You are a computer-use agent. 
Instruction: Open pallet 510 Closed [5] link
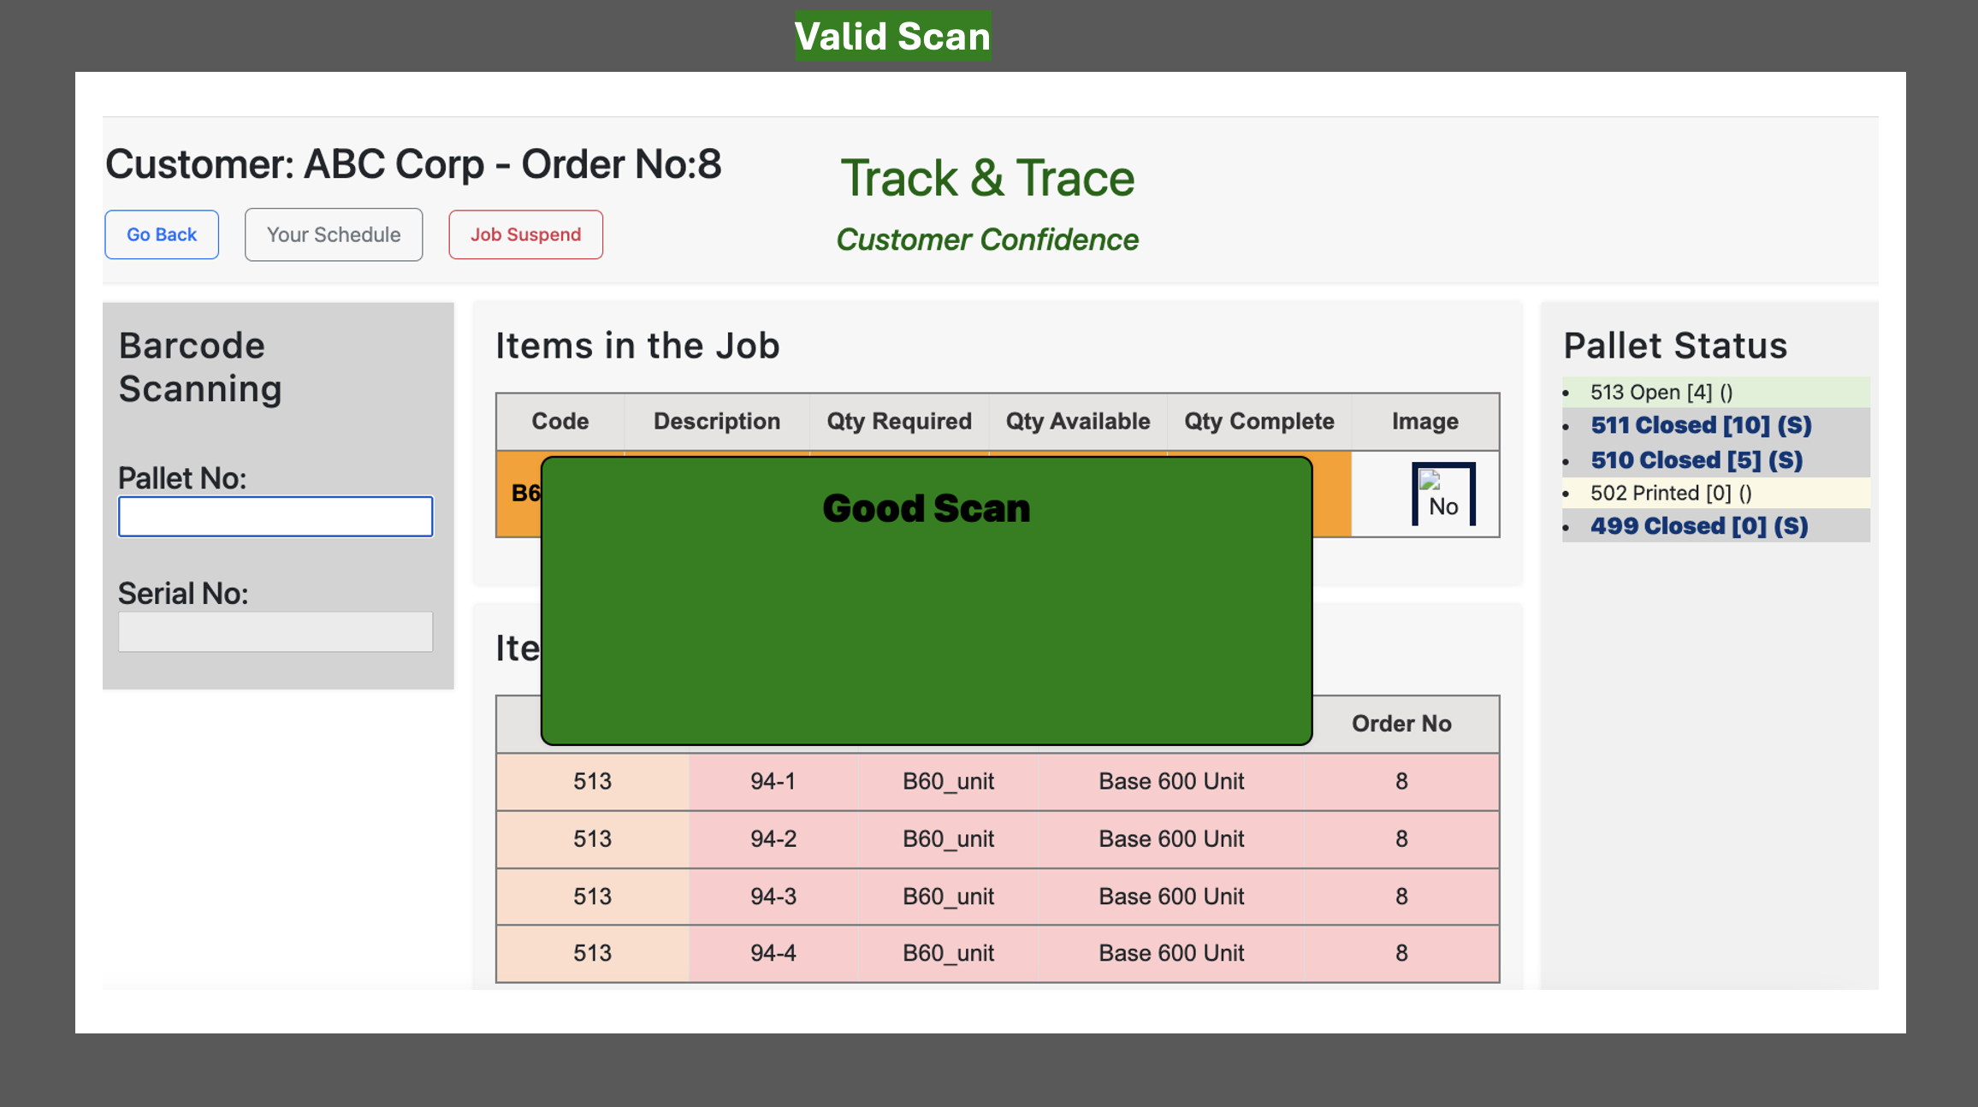[x=1696, y=460]
